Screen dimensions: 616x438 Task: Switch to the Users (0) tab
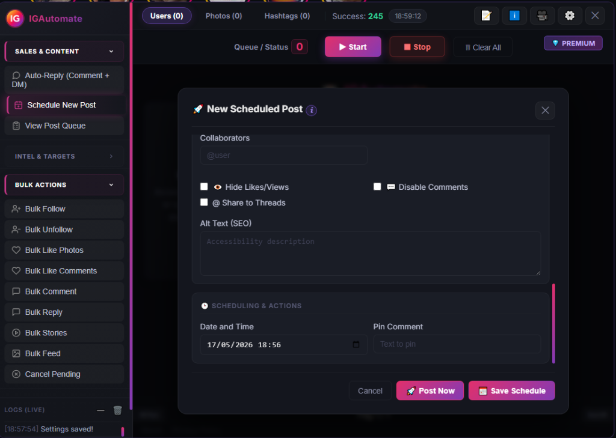[x=167, y=16]
